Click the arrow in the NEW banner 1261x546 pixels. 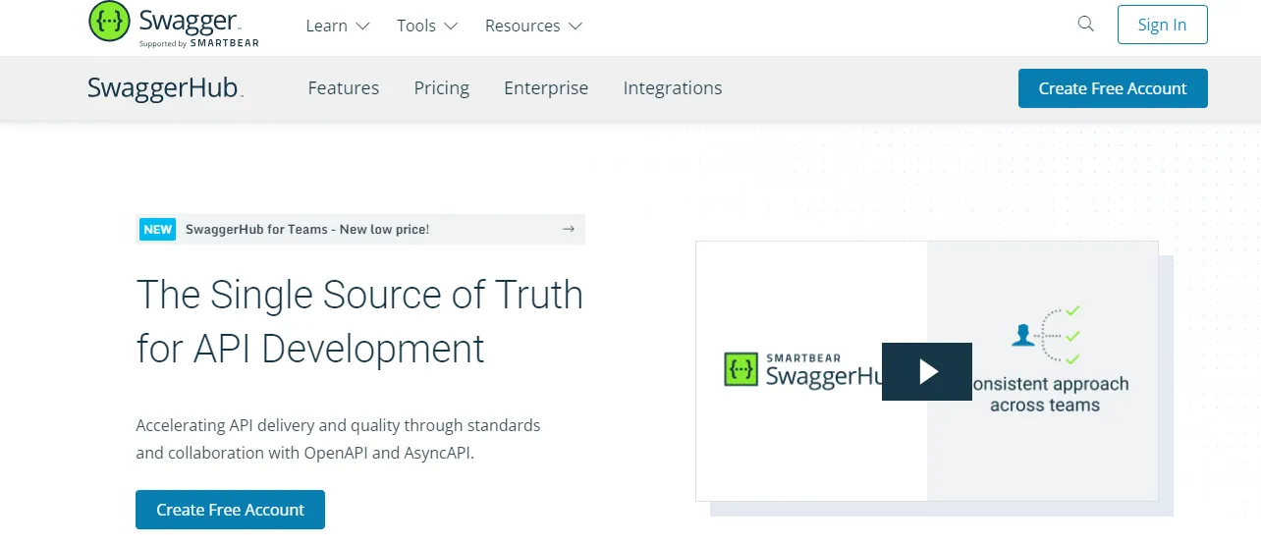click(568, 229)
